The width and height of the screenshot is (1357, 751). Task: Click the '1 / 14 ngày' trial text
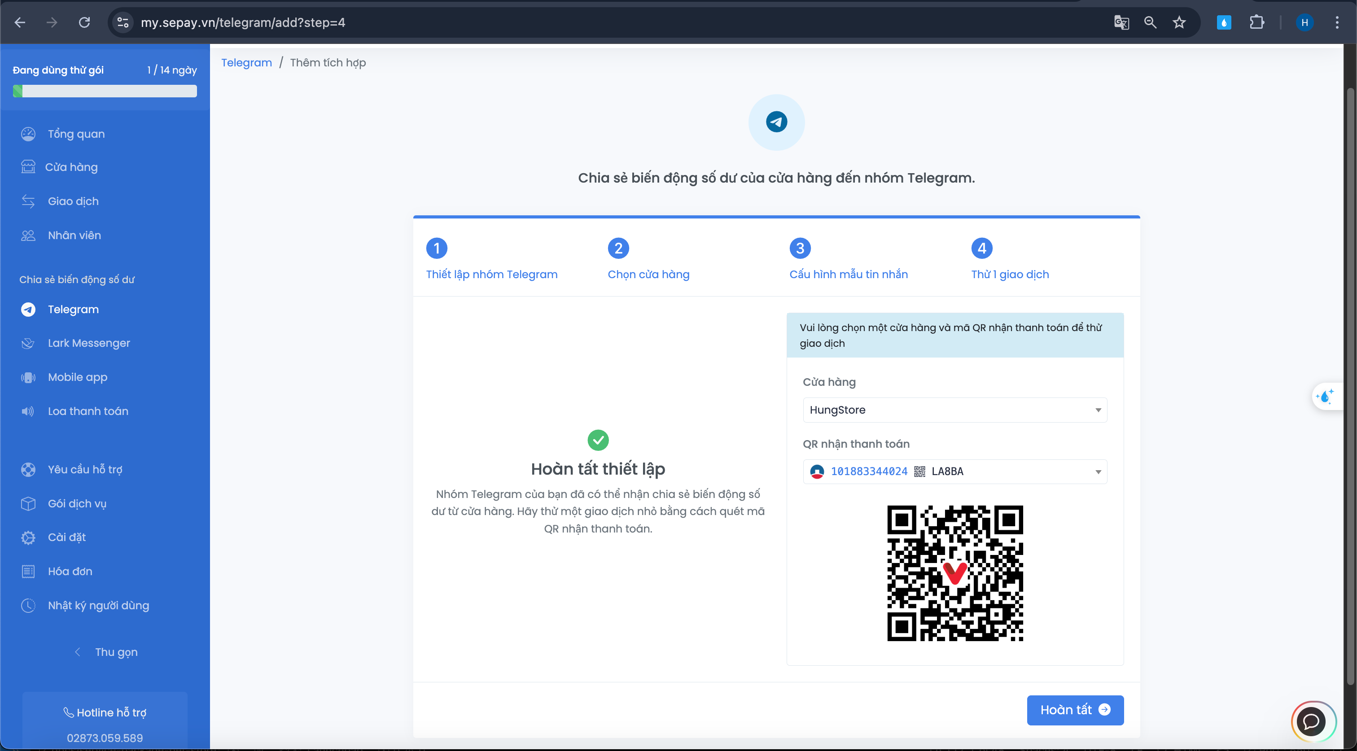[172, 70]
